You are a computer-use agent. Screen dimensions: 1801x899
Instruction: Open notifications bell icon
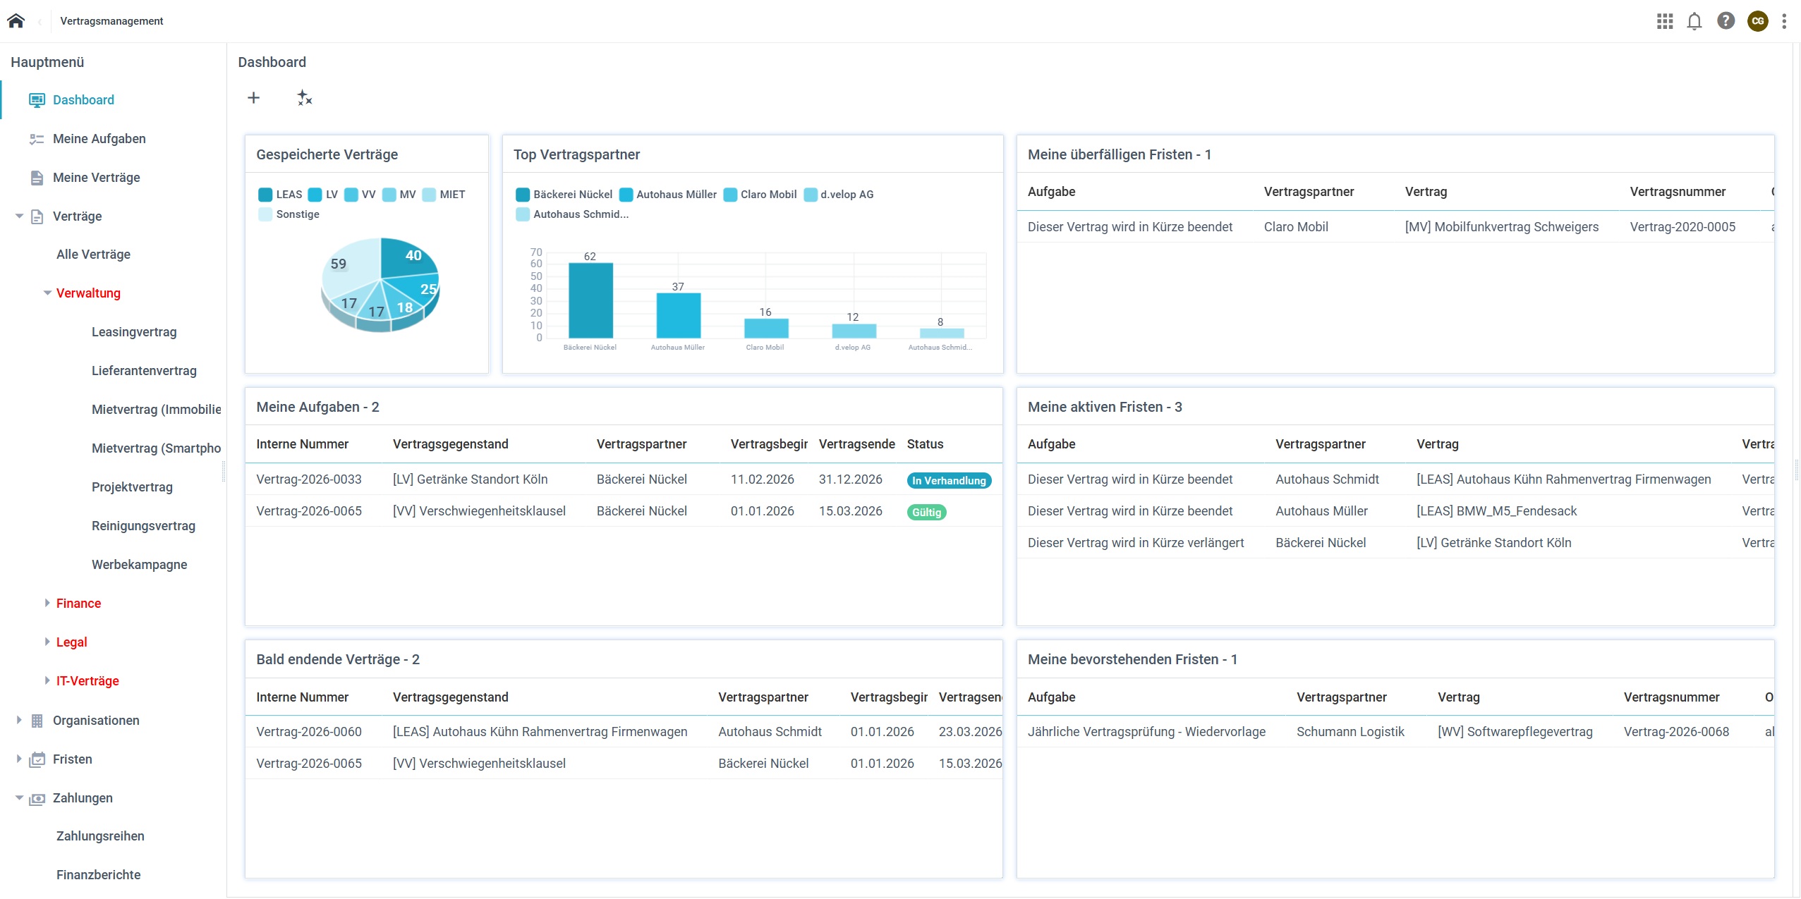(1694, 21)
